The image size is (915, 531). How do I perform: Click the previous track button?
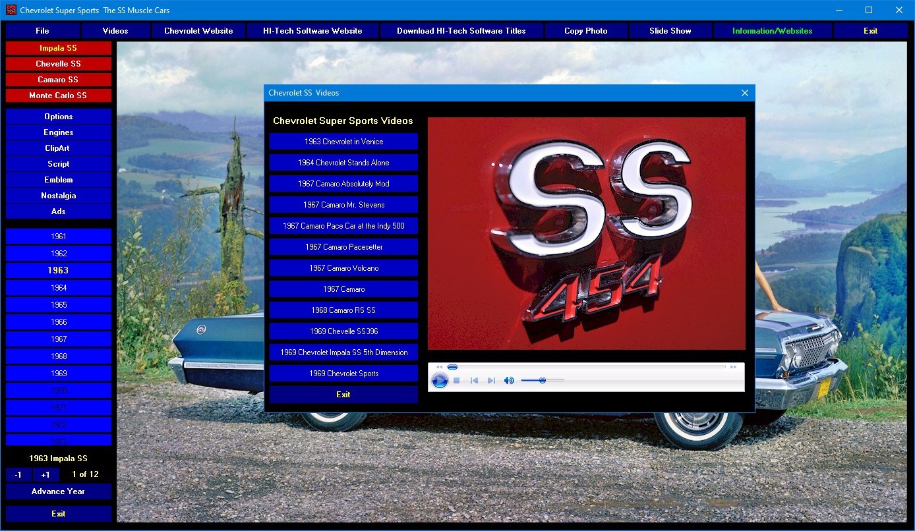474,380
